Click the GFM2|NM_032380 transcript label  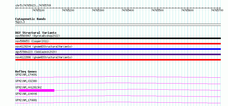pos(26,81)
